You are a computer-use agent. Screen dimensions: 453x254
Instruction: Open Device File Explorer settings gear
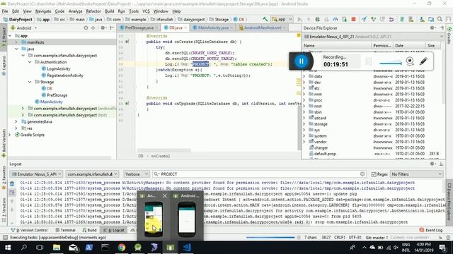[432, 28]
